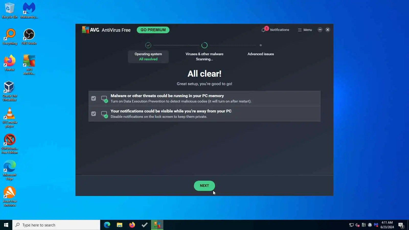Viewport: 409px width, 230px height.
Task: Select the Everything desktop icon
Action: (9, 37)
